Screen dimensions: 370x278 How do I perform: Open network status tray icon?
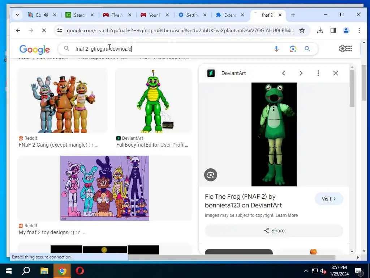[x=315, y=271]
